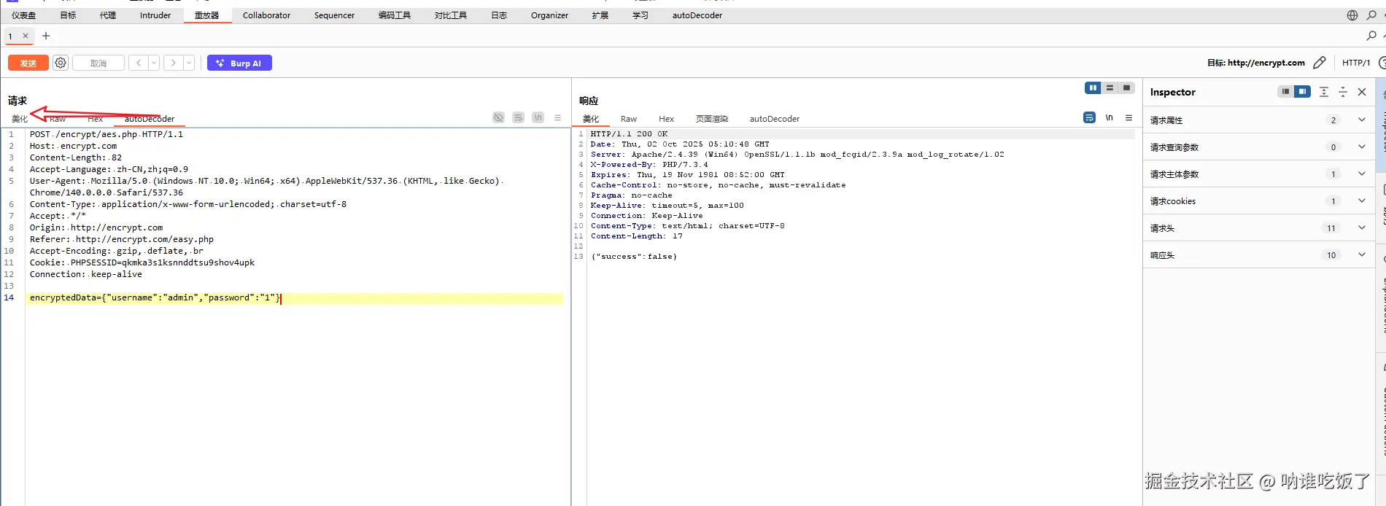This screenshot has height=506, width=1386.
Task: Click 请求头 count badge 11
Action: (1331, 228)
